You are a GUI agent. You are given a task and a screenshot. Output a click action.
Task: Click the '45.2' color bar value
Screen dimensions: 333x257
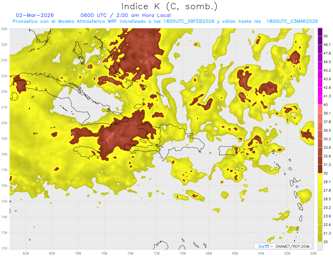click(x=327, y=70)
